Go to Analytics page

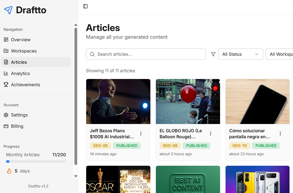[36, 73]
